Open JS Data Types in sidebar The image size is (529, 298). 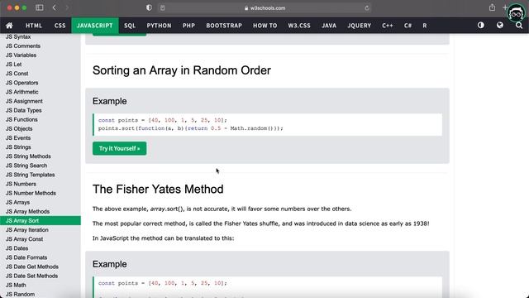coord(24,110)
